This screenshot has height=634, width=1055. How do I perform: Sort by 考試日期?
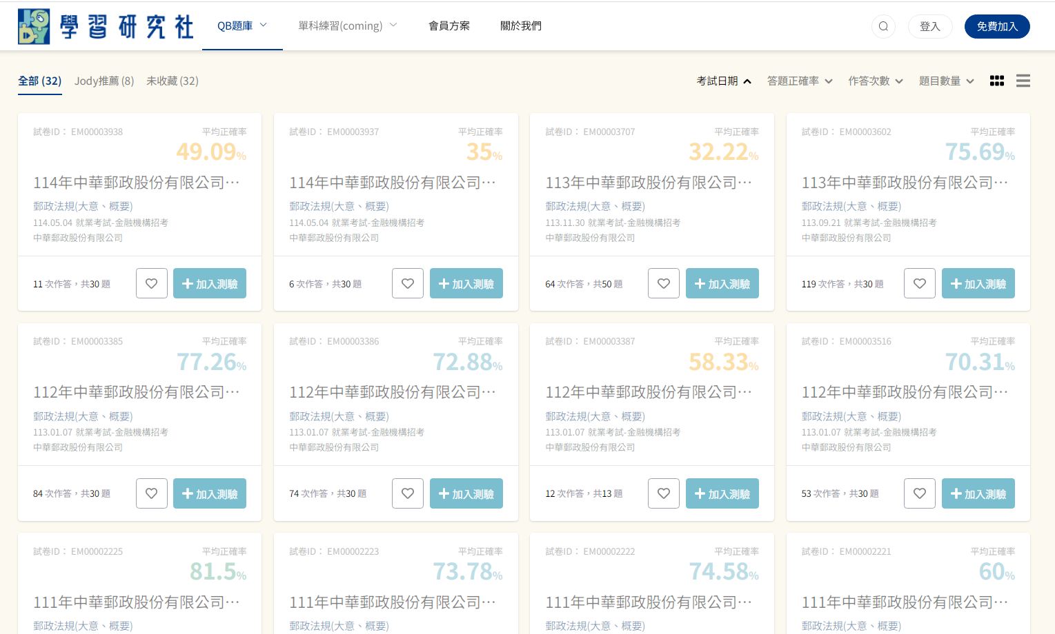pyautogui.click(x=723, y=81)
